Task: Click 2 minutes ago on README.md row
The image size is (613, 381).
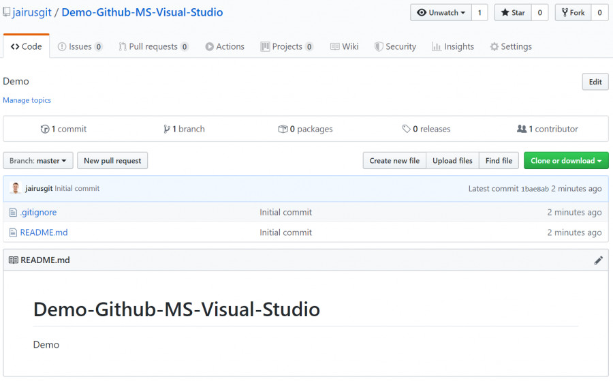Action: coord(574,232)
